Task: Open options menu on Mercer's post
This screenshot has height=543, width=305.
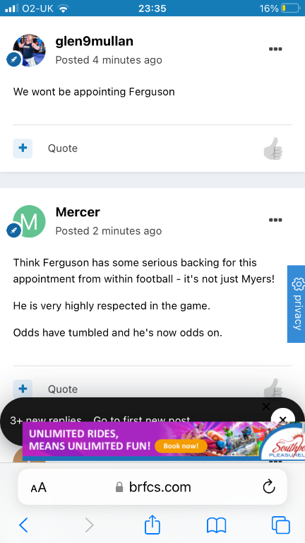Action: 275,220
